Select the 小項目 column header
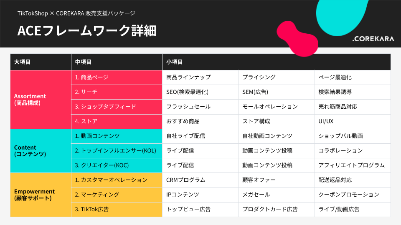Screen dimensions: 401x225 pos(276,62)
